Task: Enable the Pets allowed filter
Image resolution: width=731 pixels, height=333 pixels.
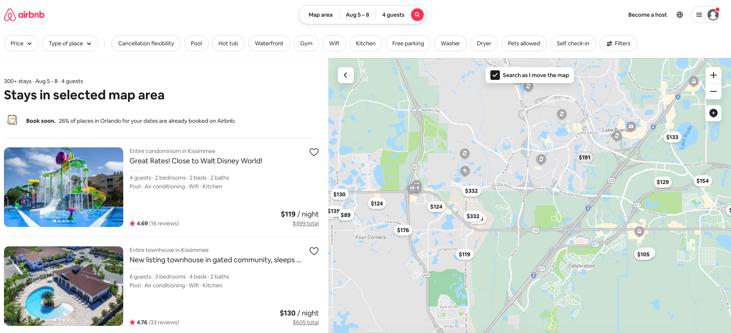Action: (x=524, y=43)
